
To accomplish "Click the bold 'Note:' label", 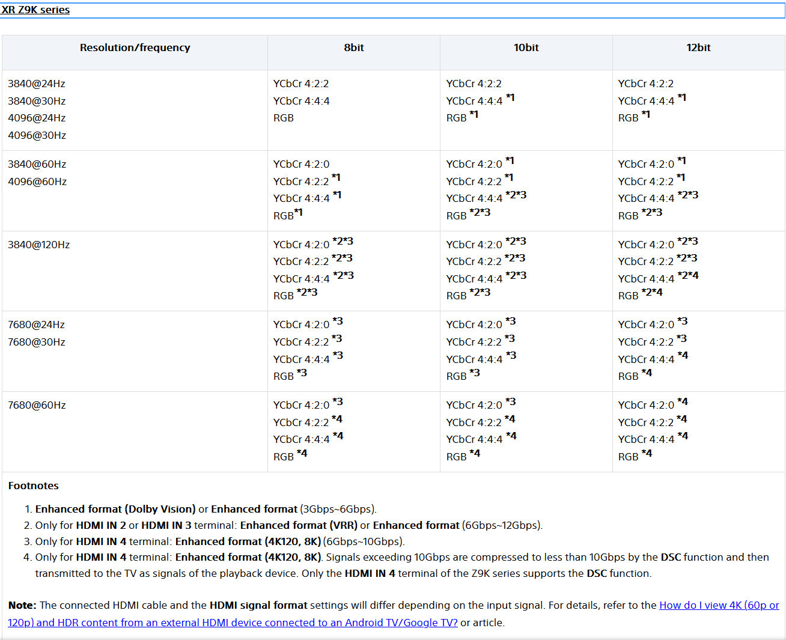I will (22, 606).
